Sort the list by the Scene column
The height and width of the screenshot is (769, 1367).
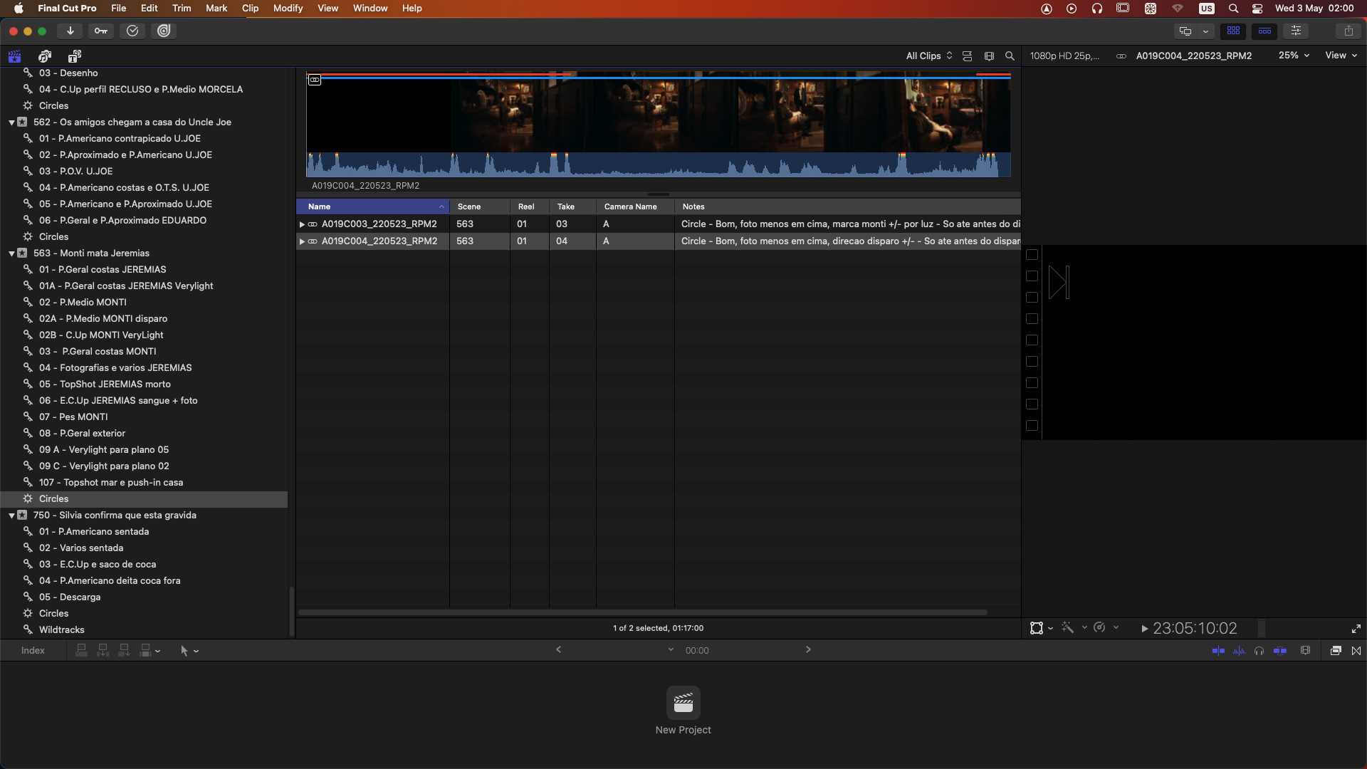469,206
